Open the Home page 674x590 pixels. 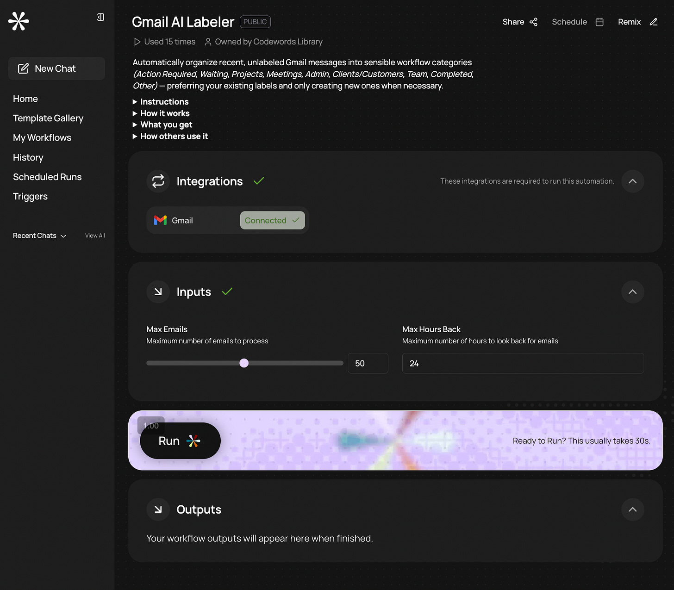[25, 99]
